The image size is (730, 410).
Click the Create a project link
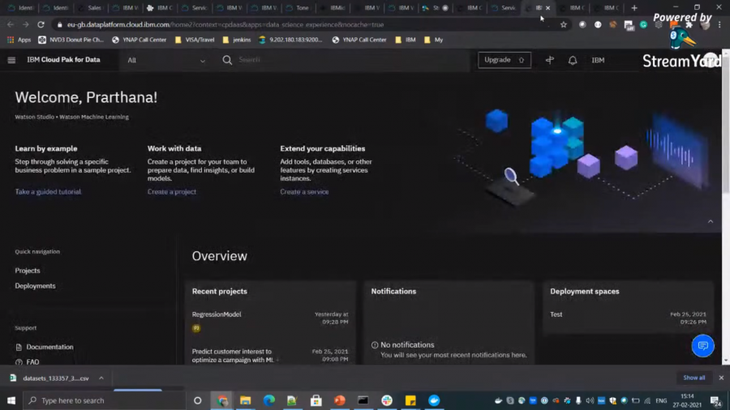[172, 192]
